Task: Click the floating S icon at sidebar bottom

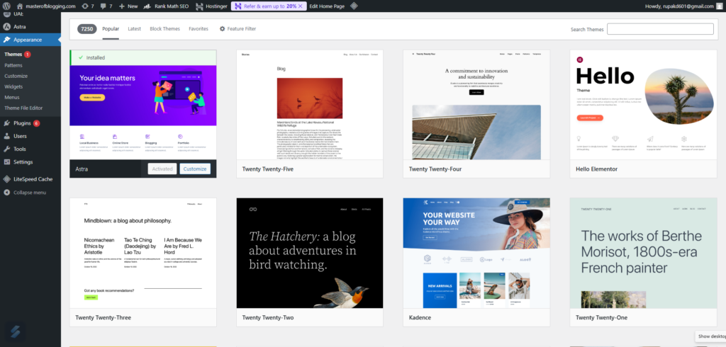Action: (x=15, y=333)
